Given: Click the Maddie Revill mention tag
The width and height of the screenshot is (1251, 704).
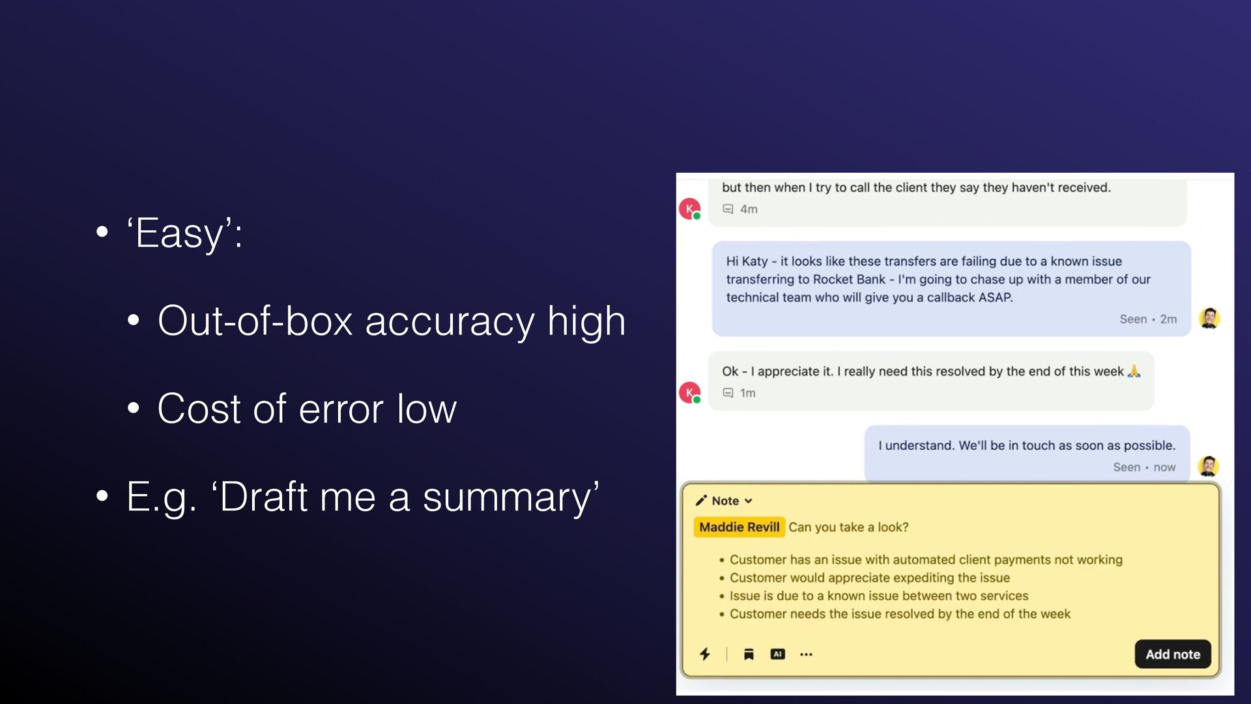Looking at the screenshot, I should point(739,527).
